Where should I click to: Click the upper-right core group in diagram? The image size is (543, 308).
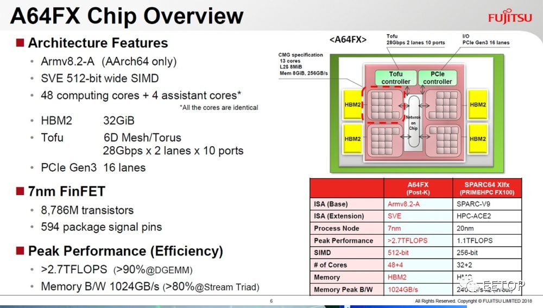click(x=443, y=105)
